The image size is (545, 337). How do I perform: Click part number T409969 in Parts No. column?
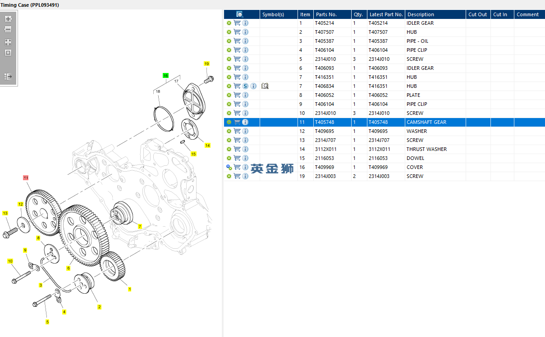coord(325,167)
